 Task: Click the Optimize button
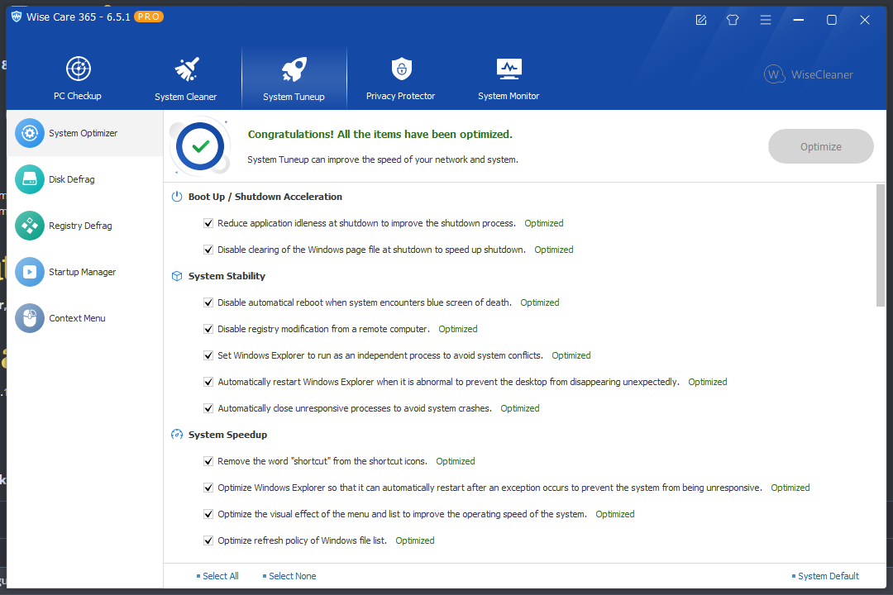tap(821, 146)
